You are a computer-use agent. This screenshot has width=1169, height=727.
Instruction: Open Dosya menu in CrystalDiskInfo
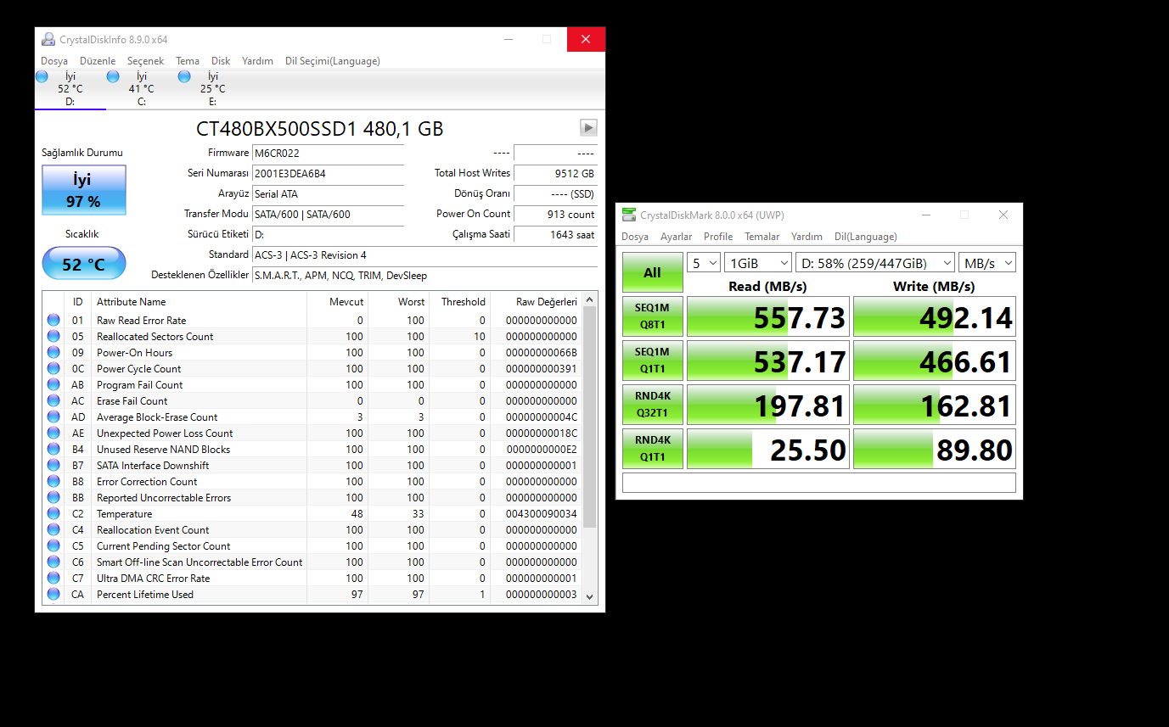click(54, 61)
